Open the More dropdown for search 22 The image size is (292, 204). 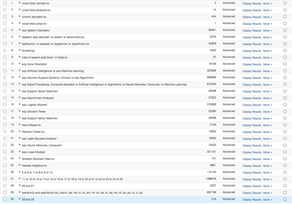pyautogui.click(x=268, y=145)
